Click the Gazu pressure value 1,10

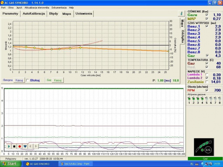click(x=217, y=15)
